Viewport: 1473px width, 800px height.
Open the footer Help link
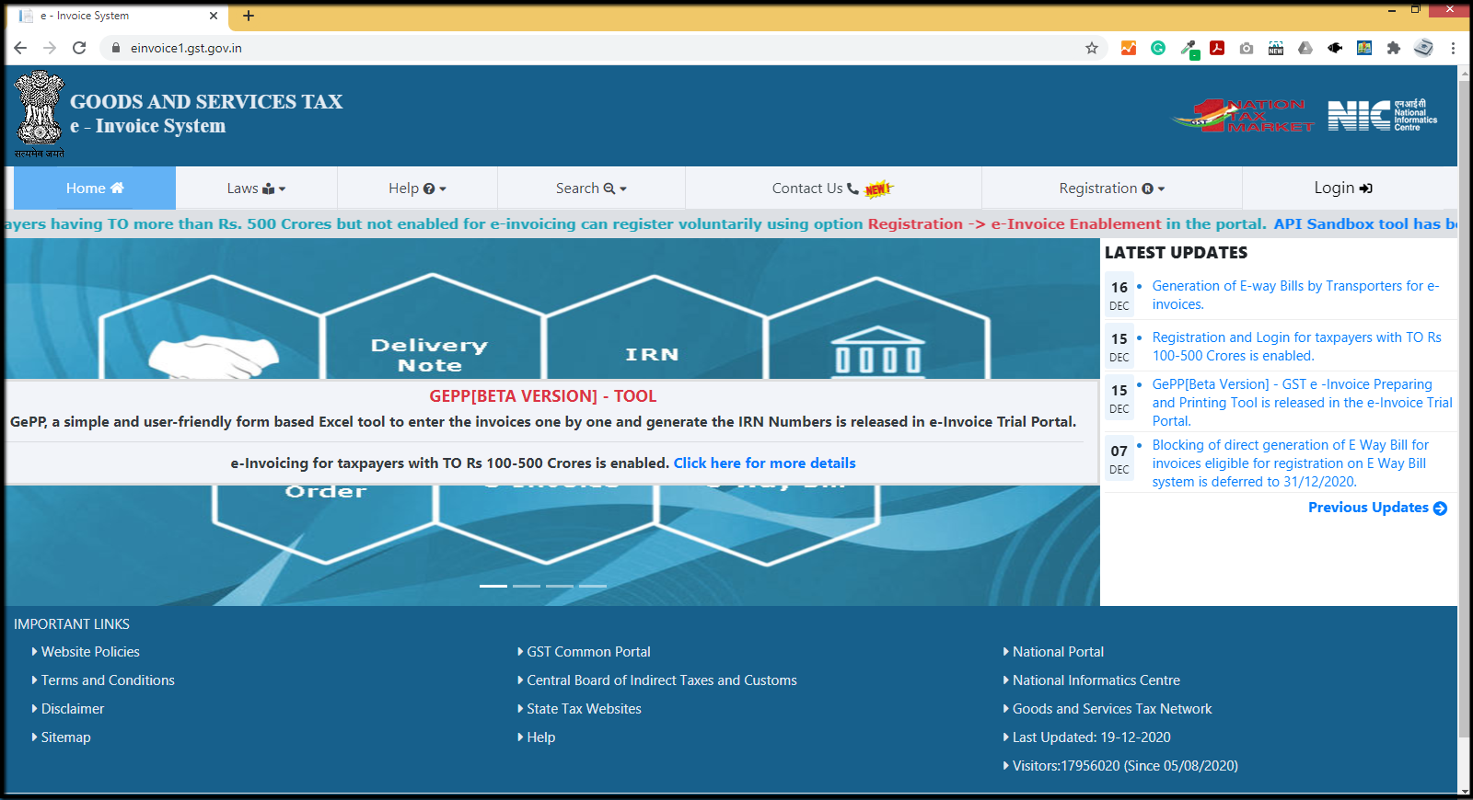[541, 737]
